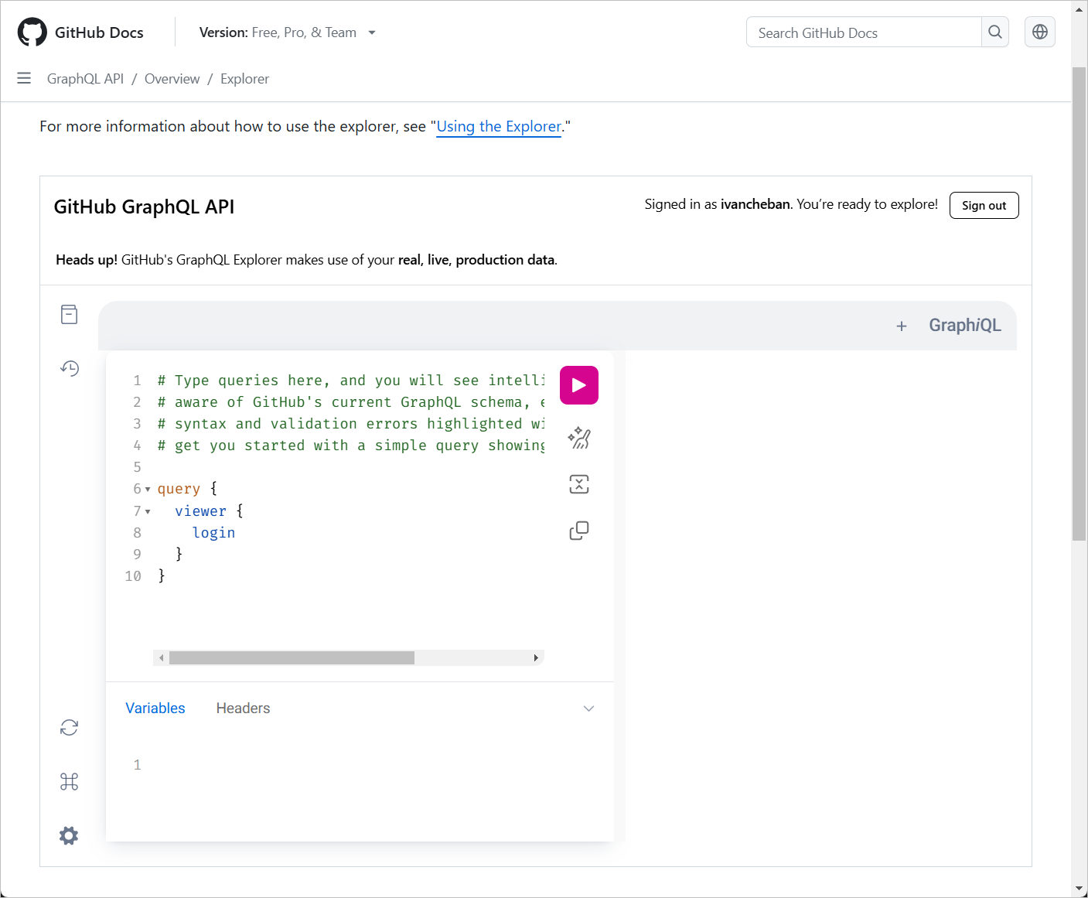The image size is (1088, 898).
Task: Show the query history panel
Action: (x=70, y=368)
